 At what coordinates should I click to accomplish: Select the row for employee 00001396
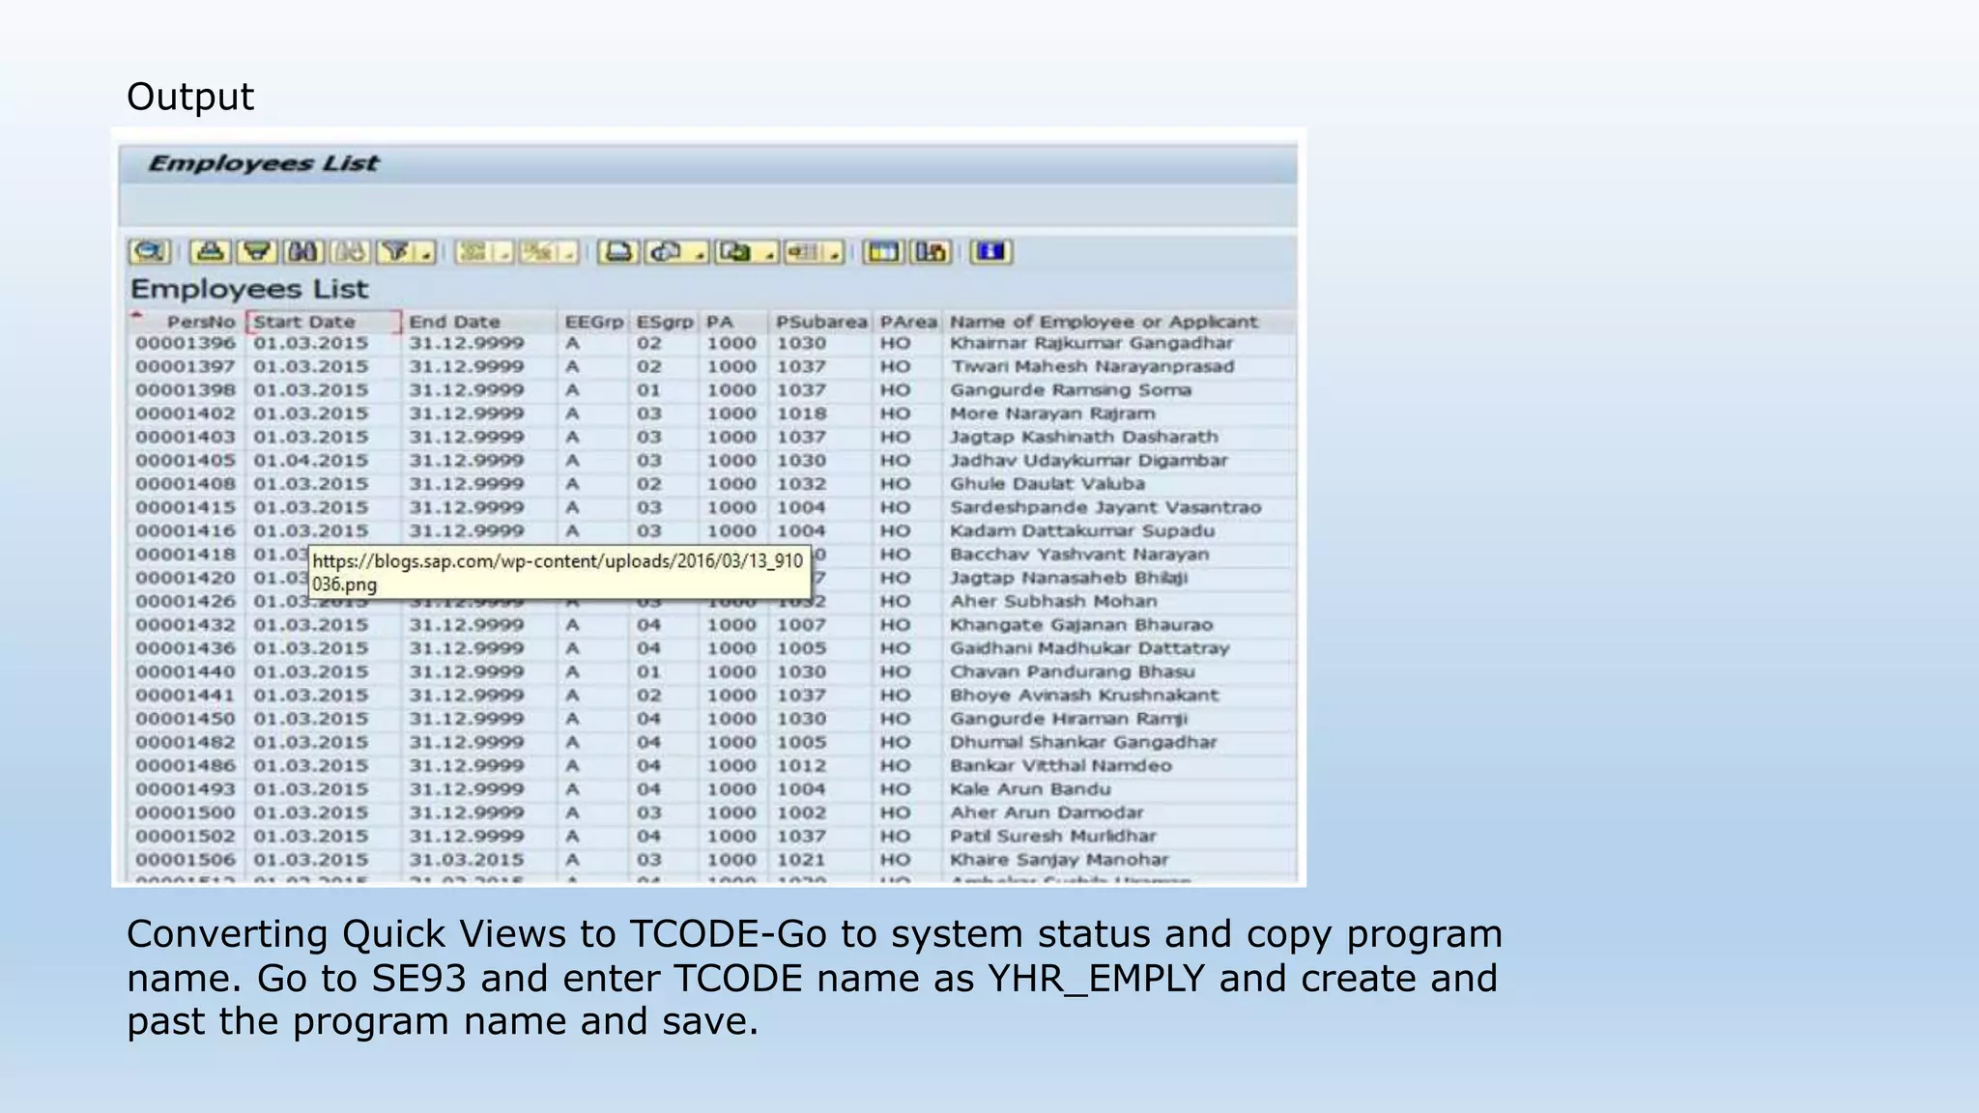coord(186,344)
